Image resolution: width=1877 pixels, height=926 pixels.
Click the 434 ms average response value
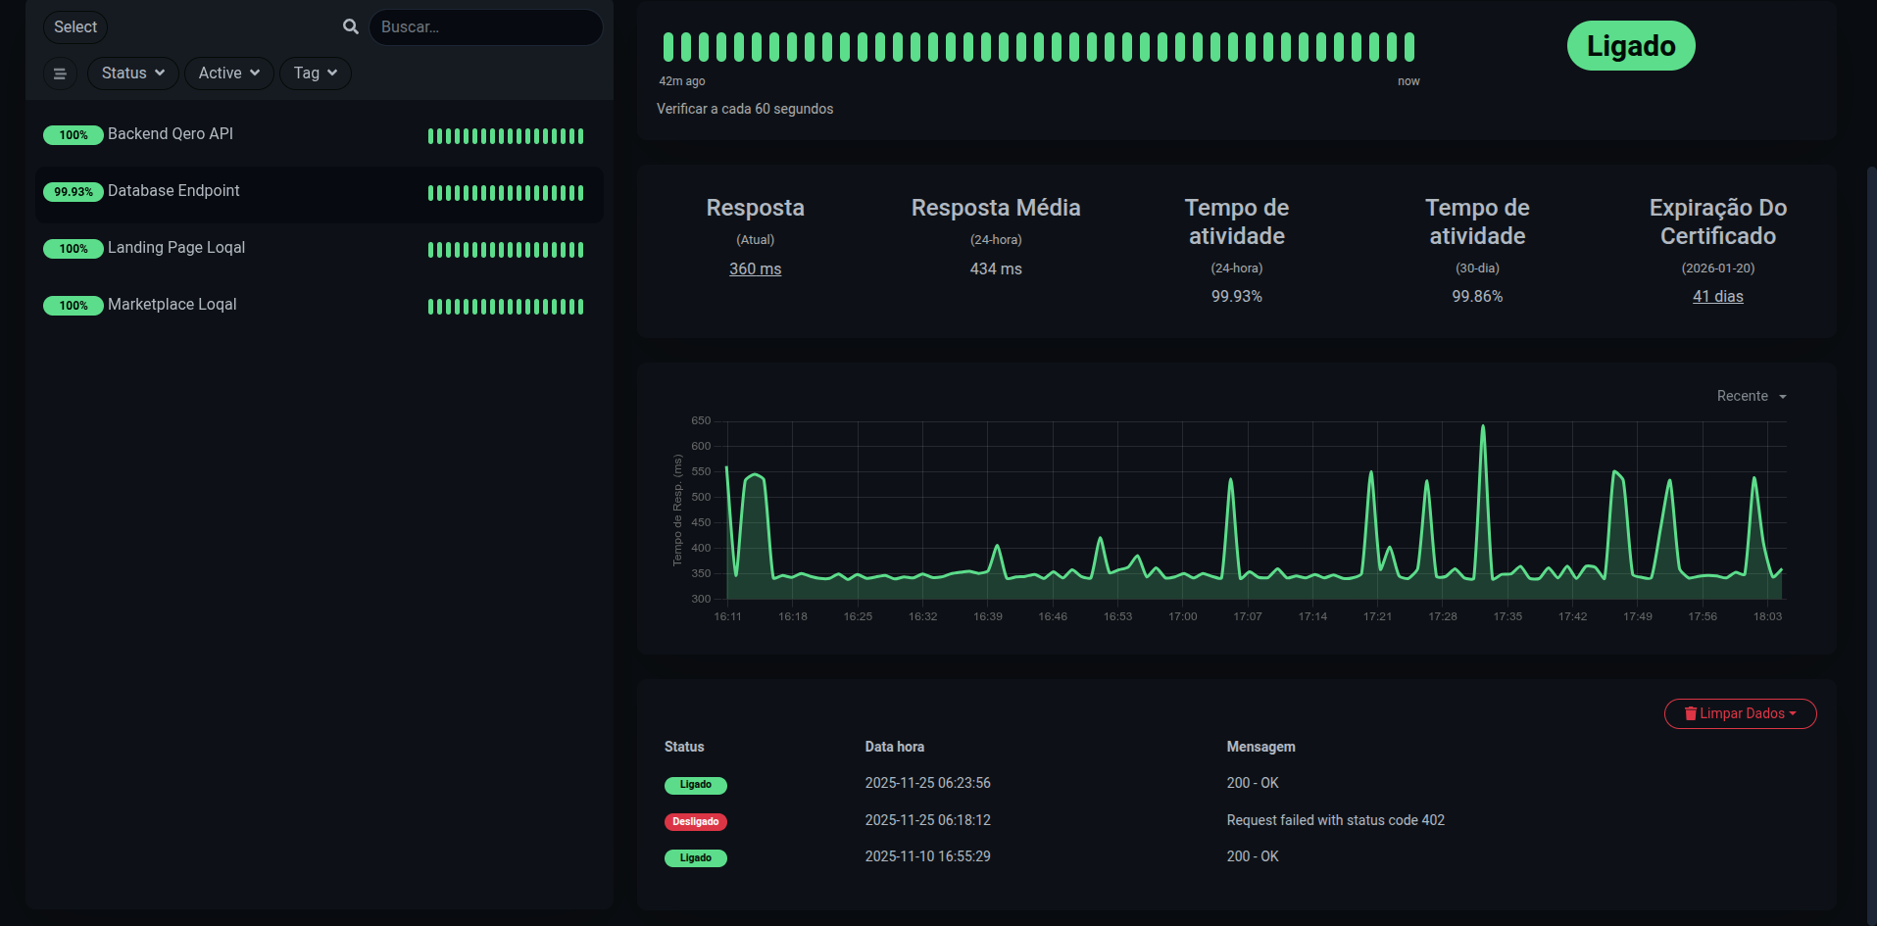click(996, 268)
